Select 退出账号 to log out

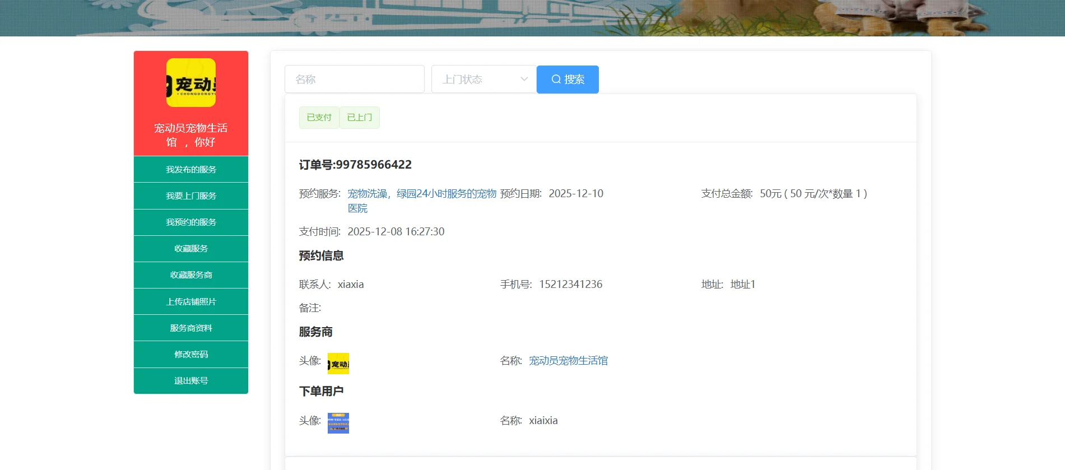click(191, 380)
